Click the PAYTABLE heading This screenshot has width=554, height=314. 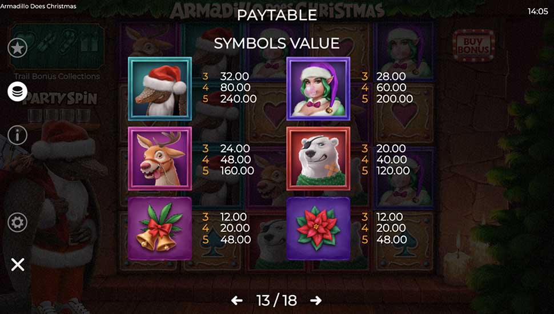(277, 15)
